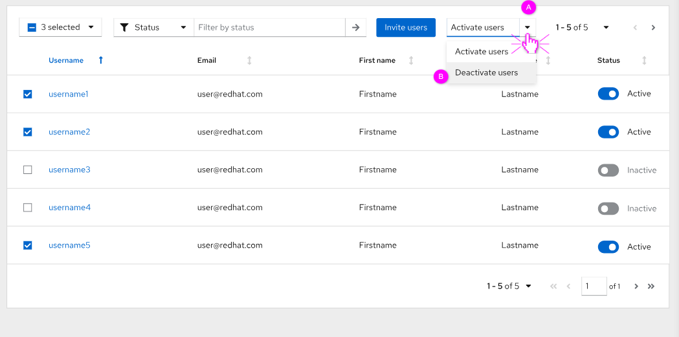The image size is (679, 337).
Task: Go to next page in top pagination
Action: pyautogui.click(x=654, y=27)
